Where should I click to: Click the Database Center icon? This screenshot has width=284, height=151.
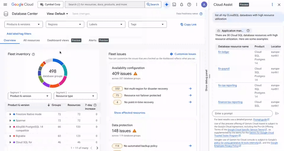point(6,14)
